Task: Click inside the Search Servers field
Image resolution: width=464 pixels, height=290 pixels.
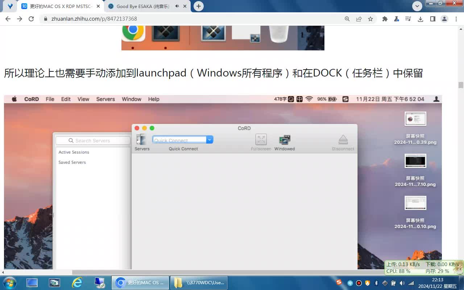Action: (92, 140)
